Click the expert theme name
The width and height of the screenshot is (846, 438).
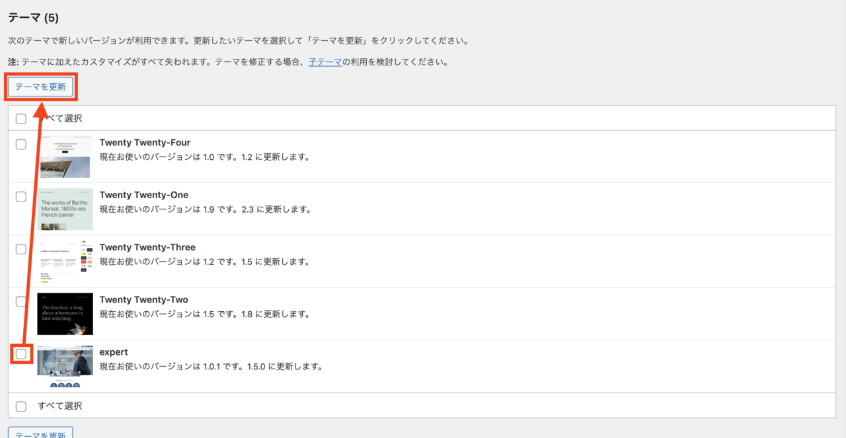(114, 352)
